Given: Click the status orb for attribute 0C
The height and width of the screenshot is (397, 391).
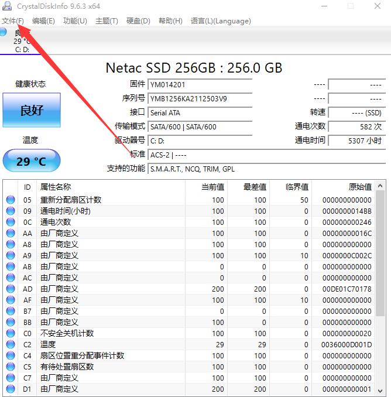Looking at the screenshot, I should 11,222.
